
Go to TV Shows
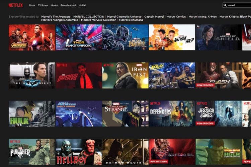[x=43, y=5]
